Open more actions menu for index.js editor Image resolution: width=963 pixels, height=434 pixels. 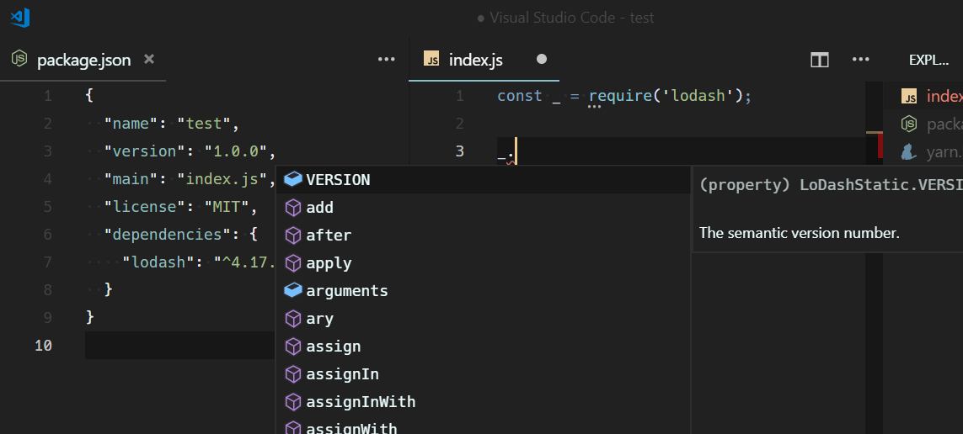860,59
